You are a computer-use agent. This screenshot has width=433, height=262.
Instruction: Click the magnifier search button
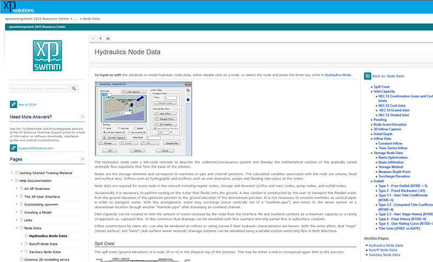coord(74,88)
